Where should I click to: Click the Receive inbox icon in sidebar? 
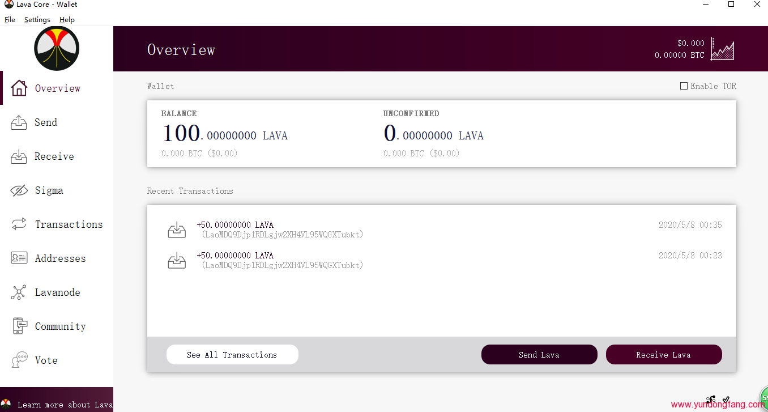click(x=19, y=156)
